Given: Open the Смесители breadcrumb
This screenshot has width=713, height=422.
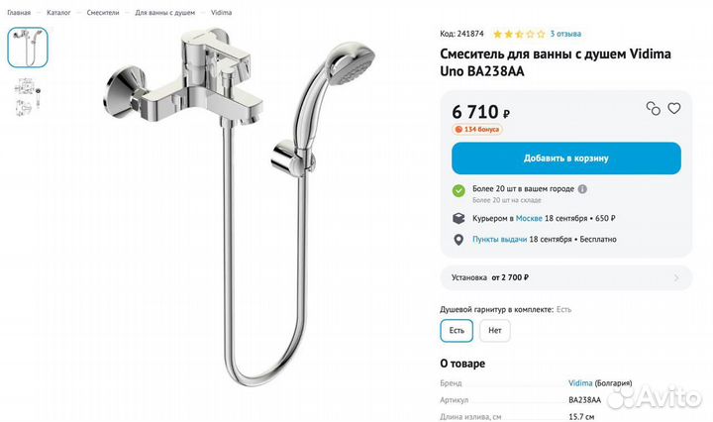Looking at the screenshot, I should (x=103, y=13).
